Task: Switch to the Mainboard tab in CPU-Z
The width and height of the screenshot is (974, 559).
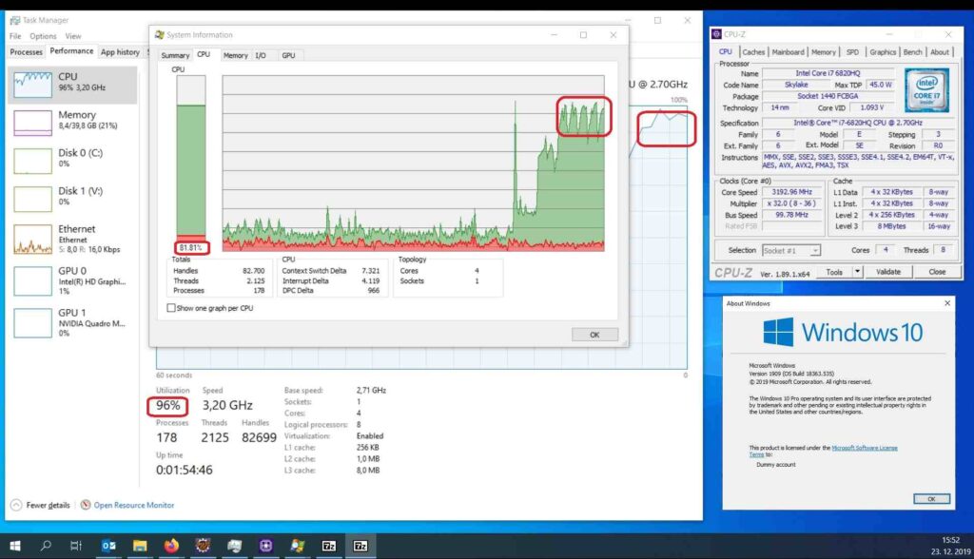Action: [788, 52]
